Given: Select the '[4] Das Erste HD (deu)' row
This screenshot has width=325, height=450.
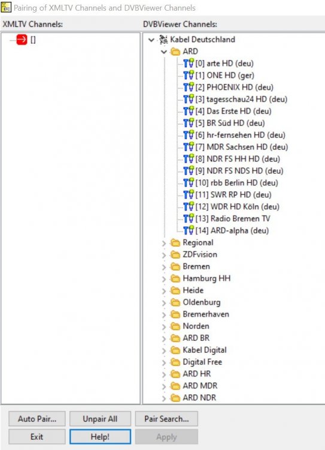Looking at the screenshot, I should (x=233, y=111).
